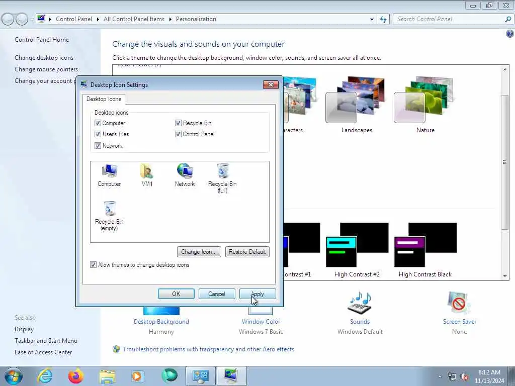Switch to the Control Panel taskbar button
515x386 pixels.
(201, 376)
